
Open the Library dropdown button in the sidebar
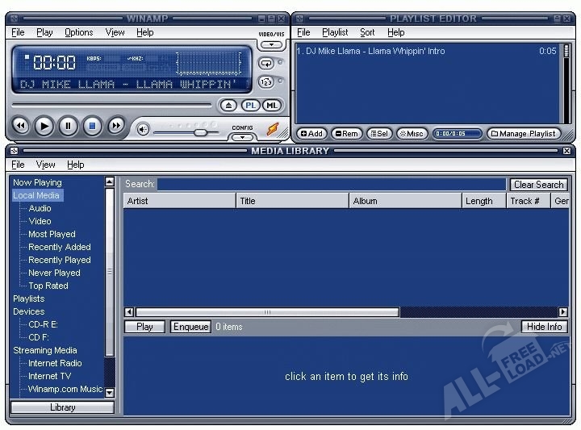[63, 407]
